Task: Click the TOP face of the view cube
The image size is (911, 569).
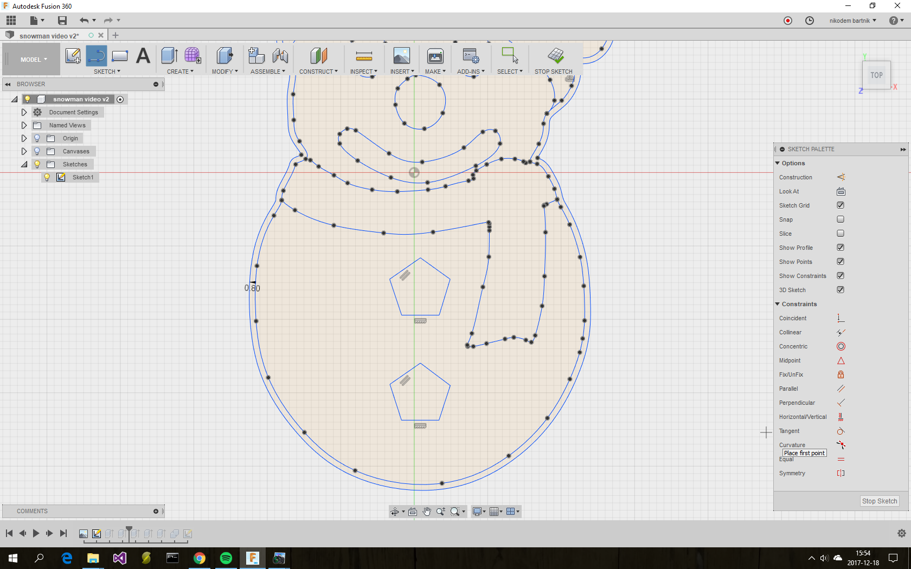Action: pos(876,75)
